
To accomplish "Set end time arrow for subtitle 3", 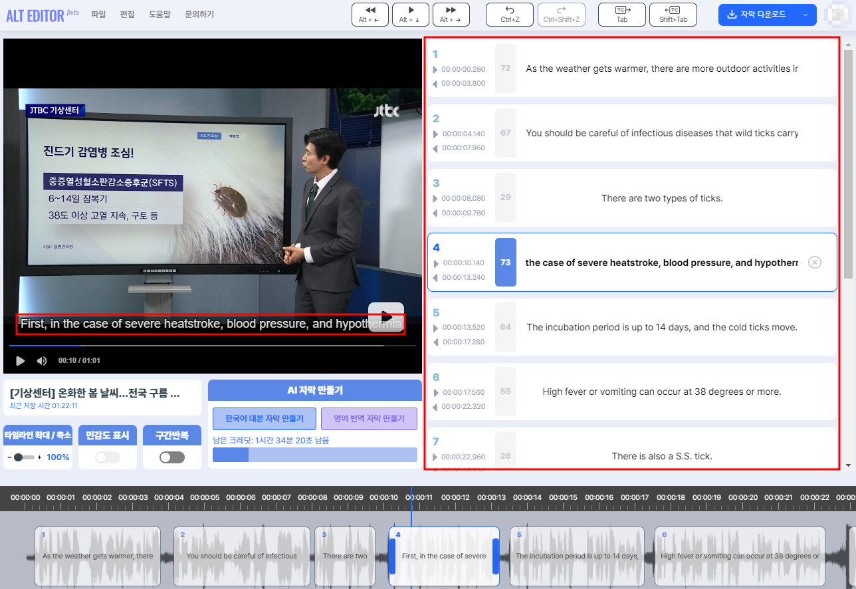I will pos(435,213).
